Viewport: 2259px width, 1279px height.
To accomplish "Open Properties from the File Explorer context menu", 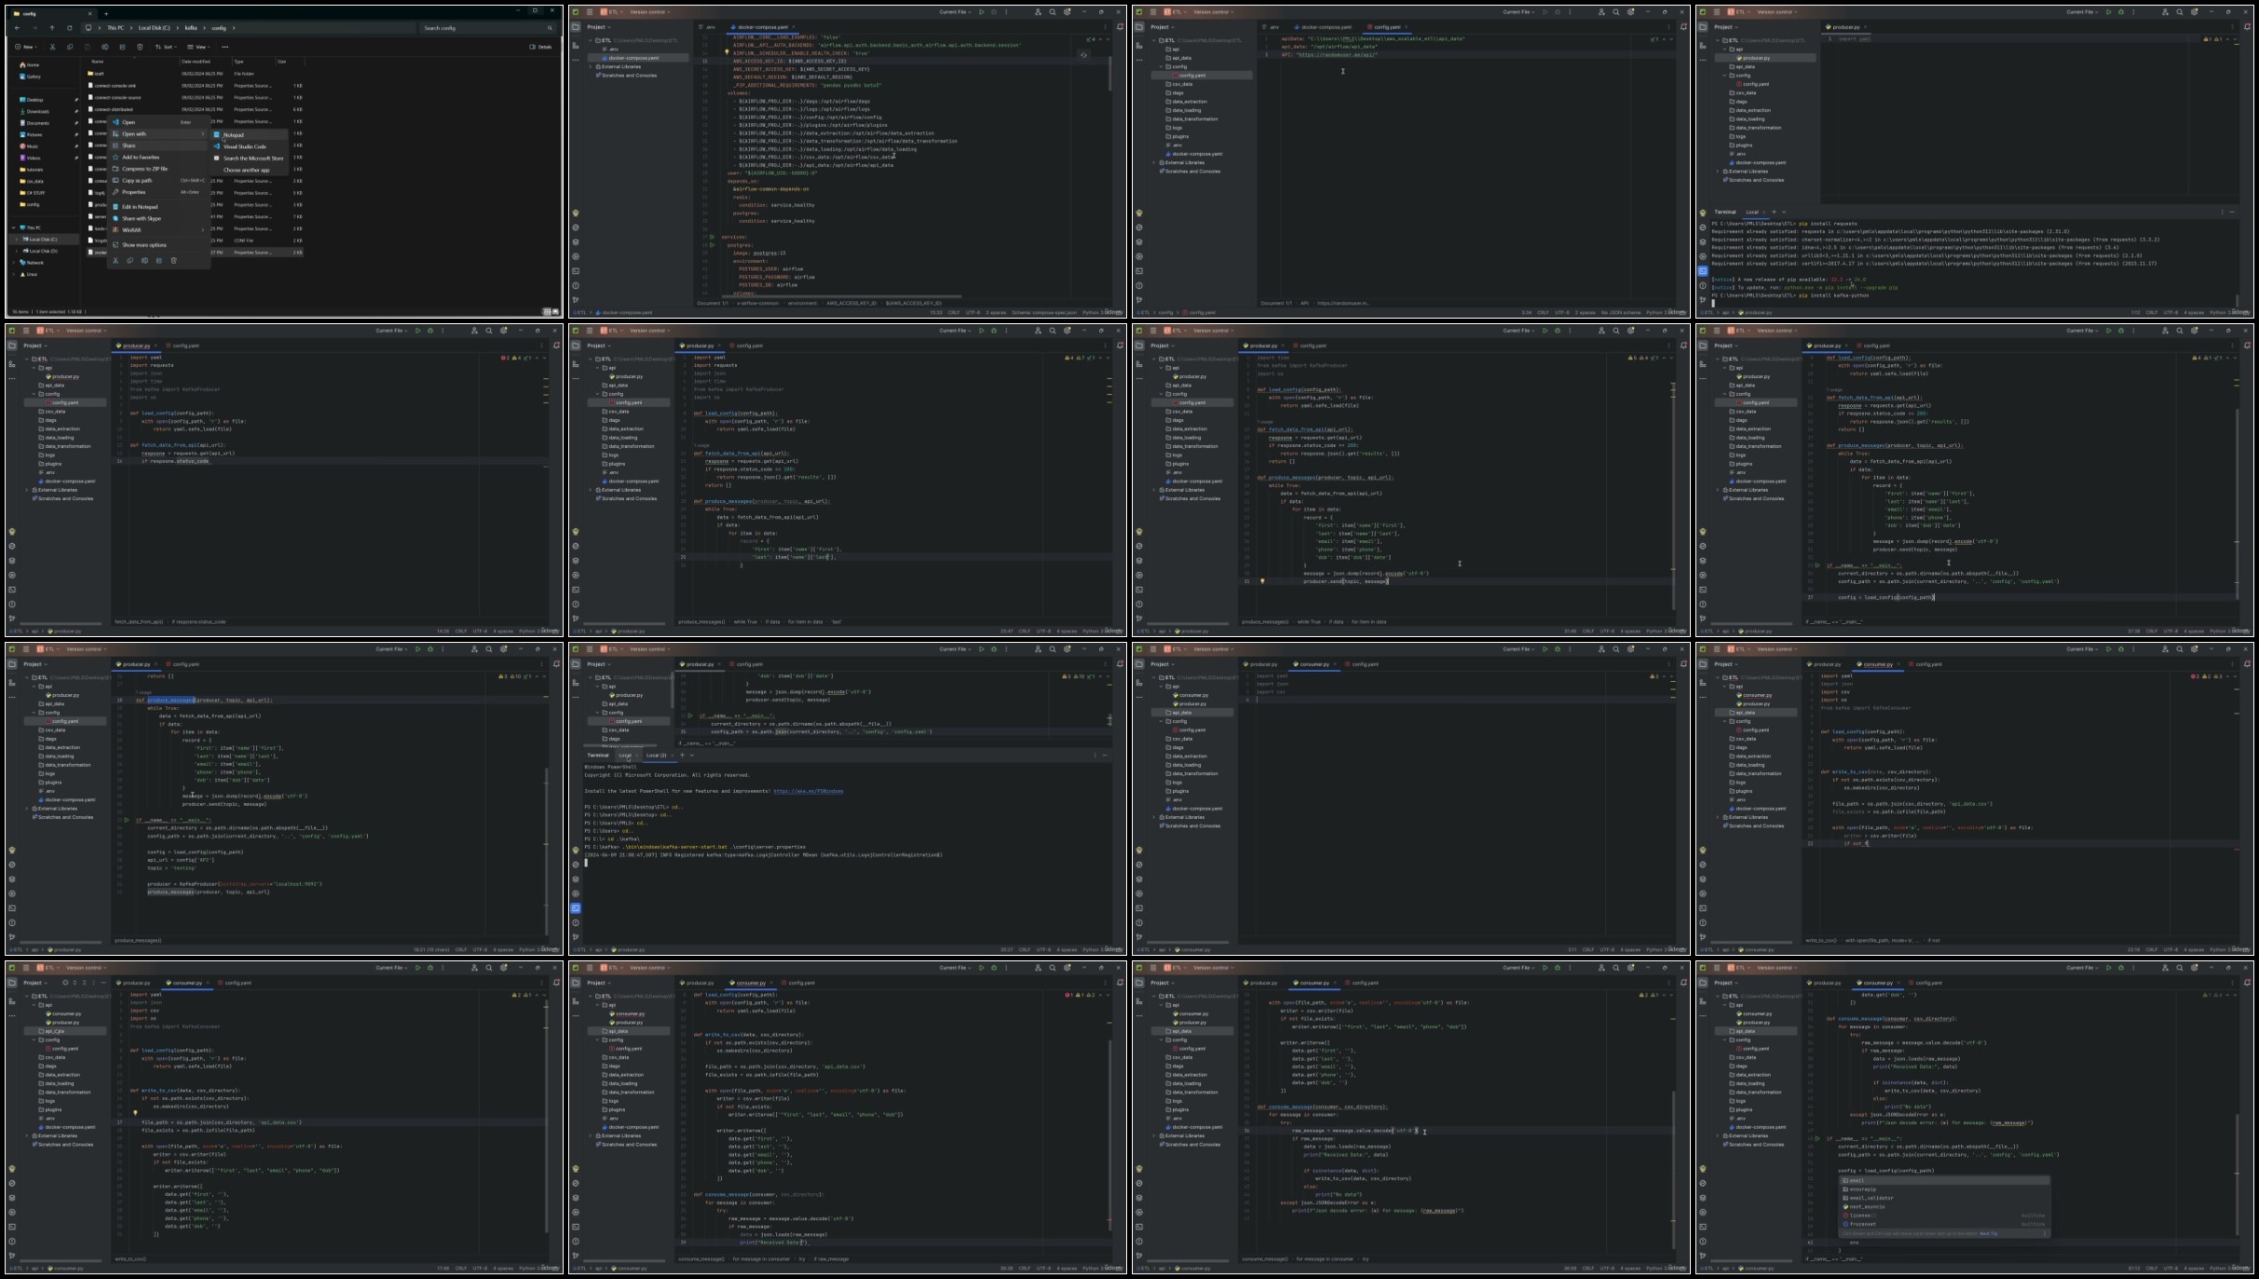I will pos(158,192).
